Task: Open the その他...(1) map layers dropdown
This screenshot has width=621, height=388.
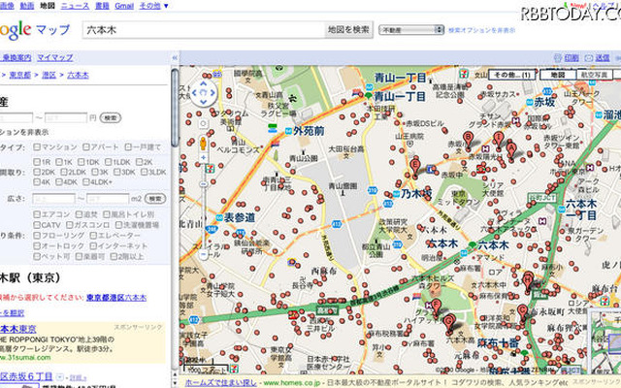Action: tap(512, 75)
